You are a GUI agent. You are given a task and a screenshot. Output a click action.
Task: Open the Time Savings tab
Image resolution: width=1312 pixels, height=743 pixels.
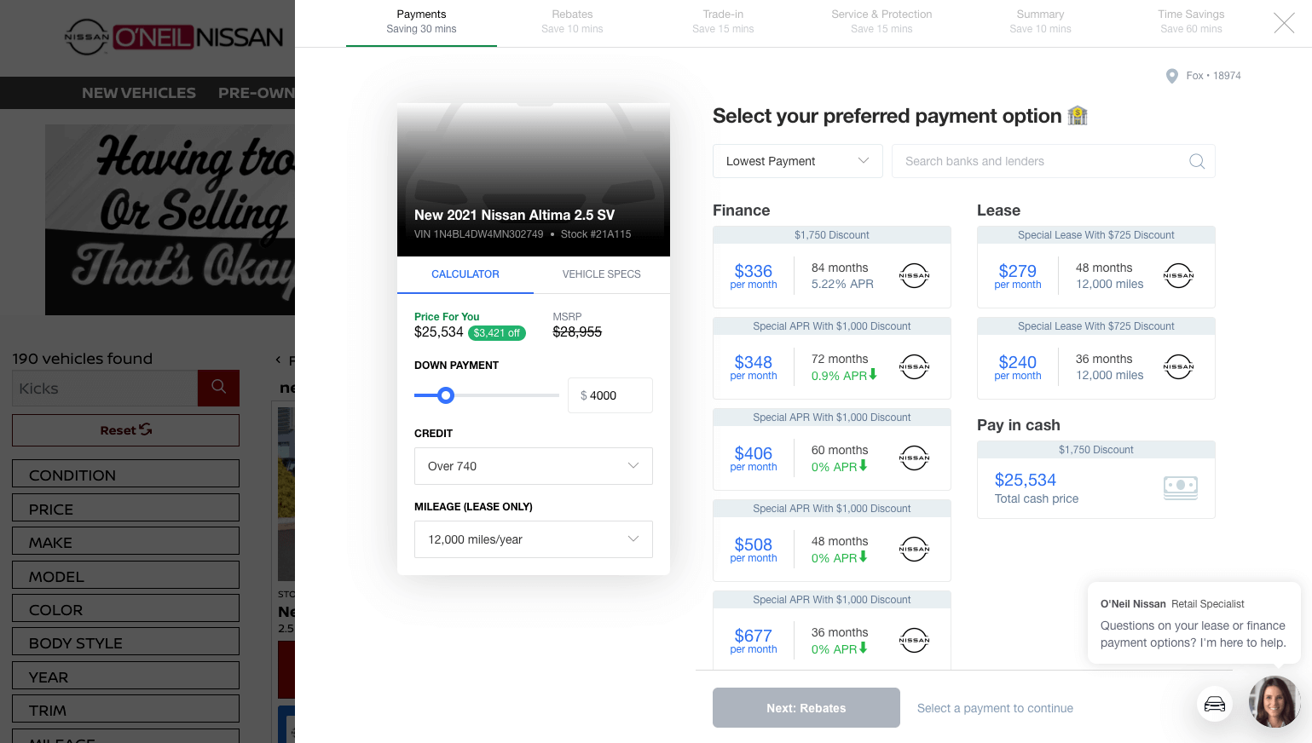click(1191, 22)
